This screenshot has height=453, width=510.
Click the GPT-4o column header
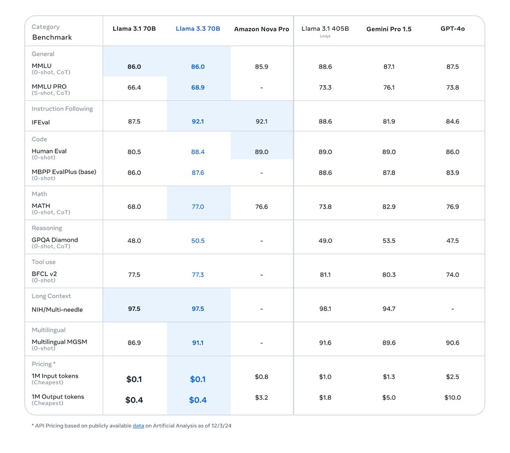click(453, 29)
